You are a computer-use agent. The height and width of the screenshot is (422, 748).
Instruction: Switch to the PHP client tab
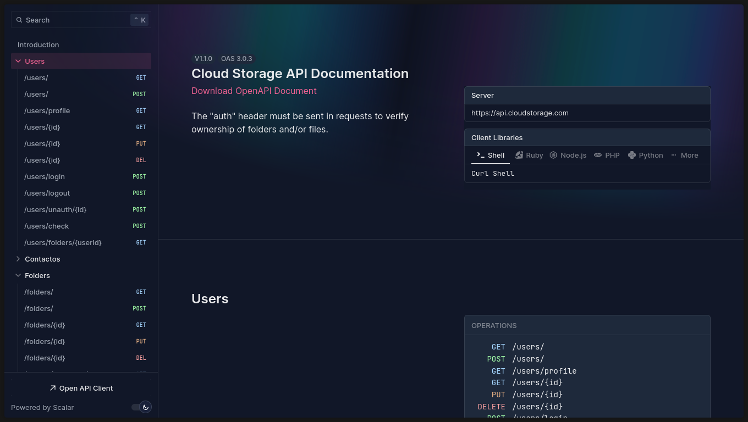(x=607, y=155)
